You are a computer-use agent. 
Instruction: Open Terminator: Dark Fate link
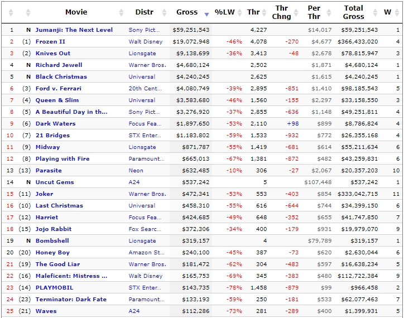click(x=71, y=300)
